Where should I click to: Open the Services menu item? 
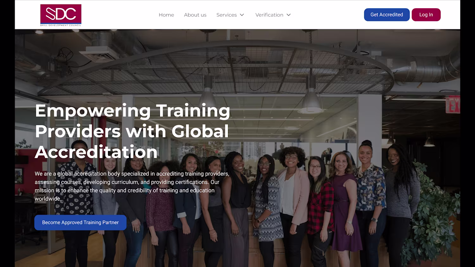[226, 15]
